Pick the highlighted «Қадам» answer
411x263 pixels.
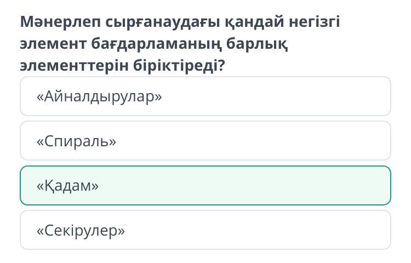pyautogui.click(x=205, y=186)
